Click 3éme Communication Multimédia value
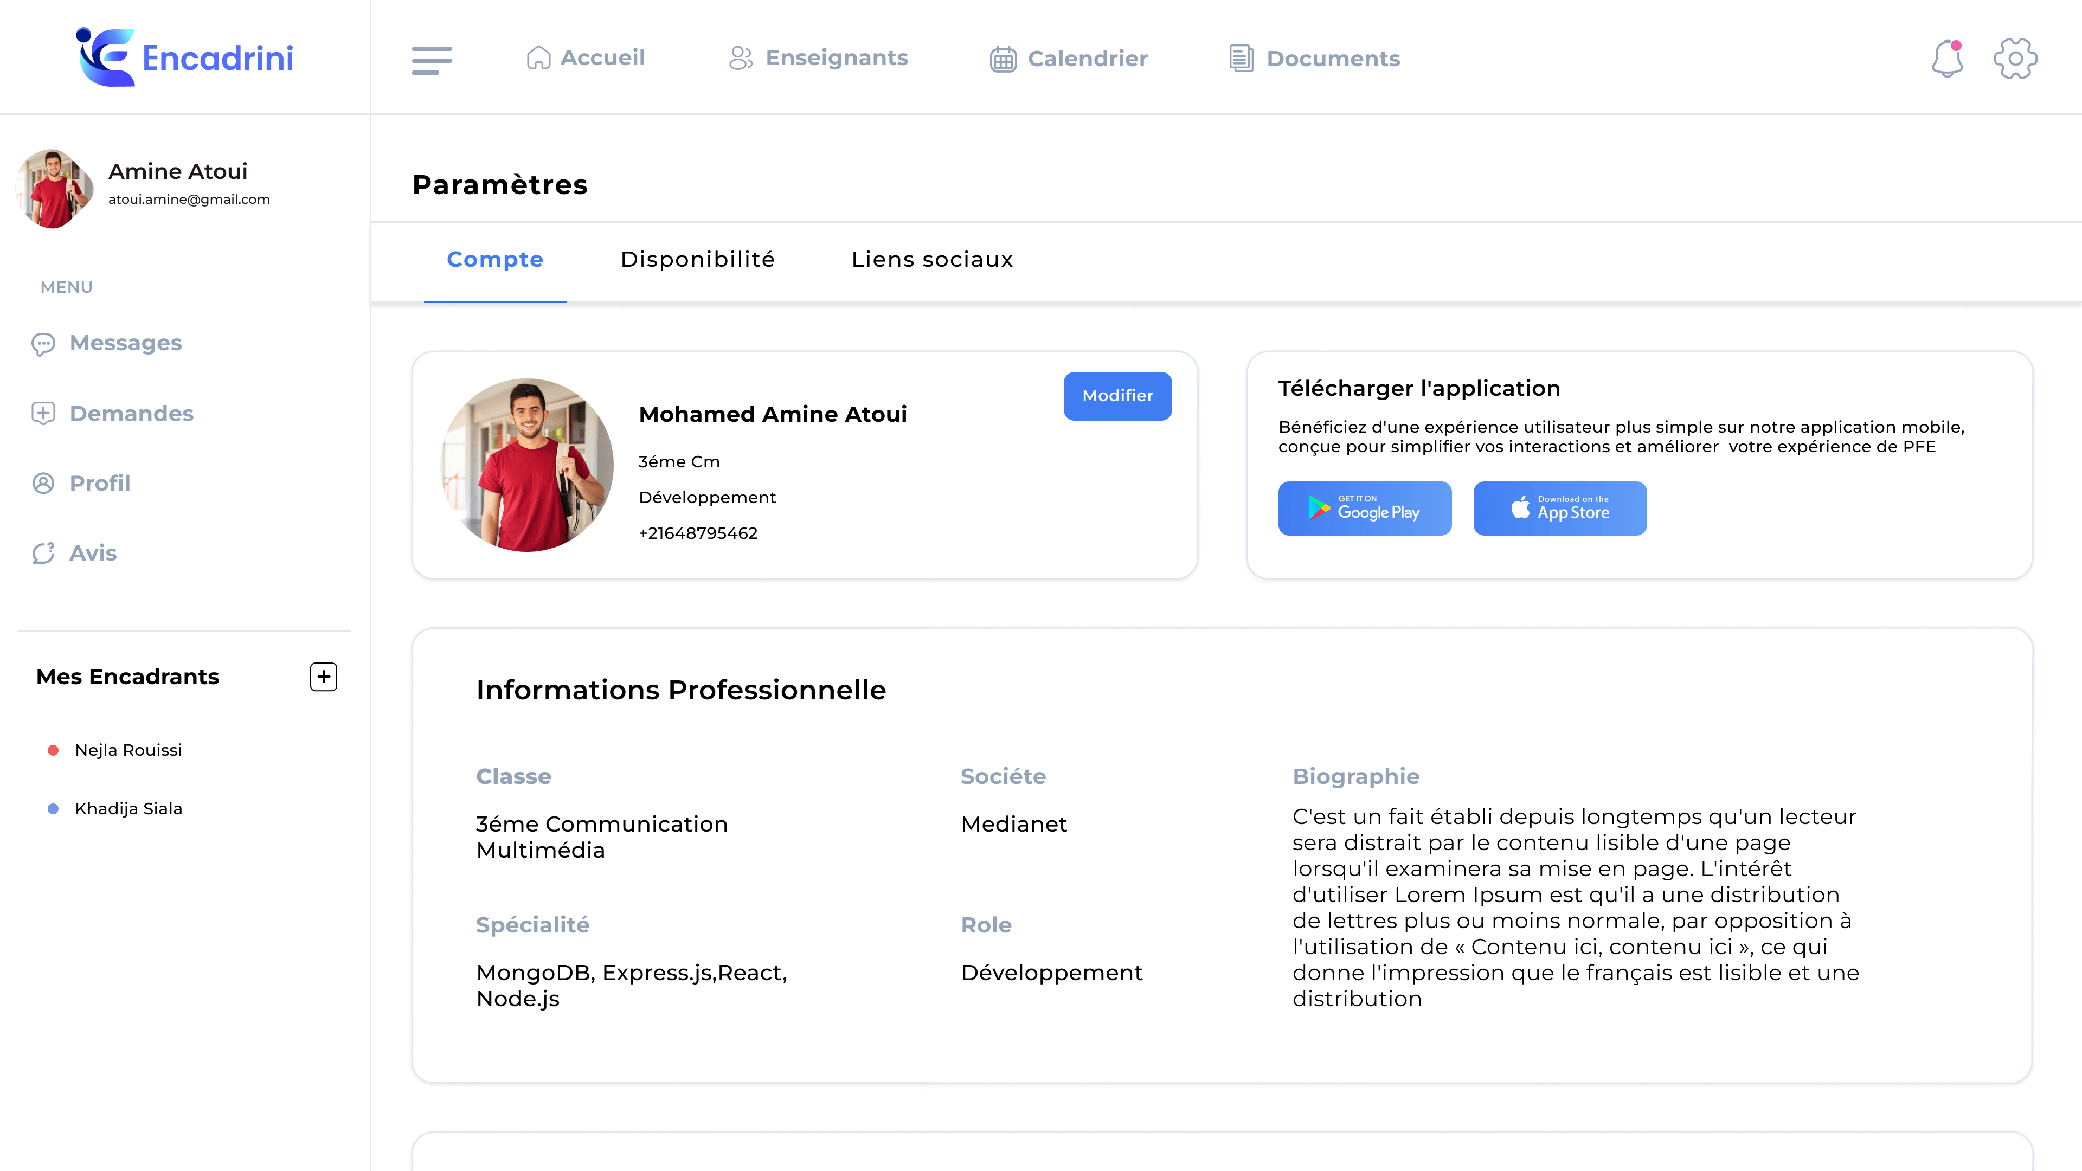 [601, 837]
